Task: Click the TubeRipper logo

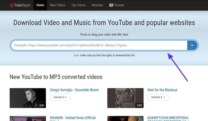Action: (x=20, y=5)
